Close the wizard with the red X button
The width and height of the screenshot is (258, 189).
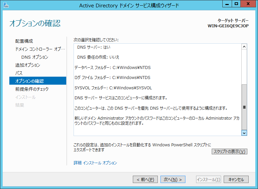[x=248, y=4]
